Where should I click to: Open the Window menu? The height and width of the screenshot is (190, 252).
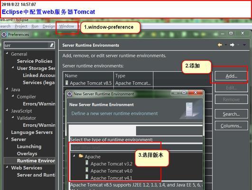tap(67, 26)
